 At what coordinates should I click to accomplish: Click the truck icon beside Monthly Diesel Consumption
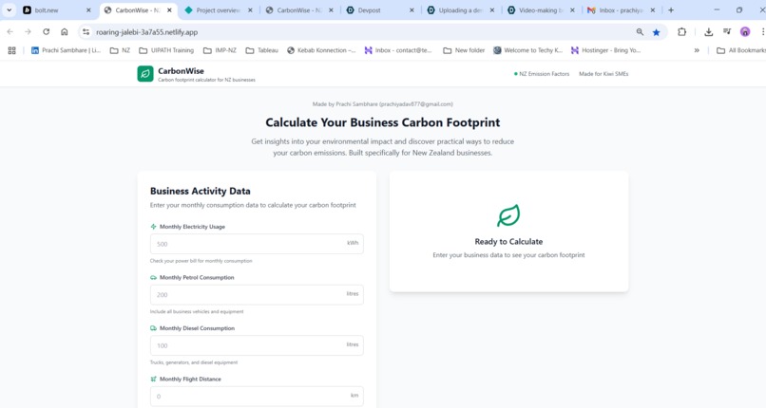pyautogui.click(x=153, y=328)
